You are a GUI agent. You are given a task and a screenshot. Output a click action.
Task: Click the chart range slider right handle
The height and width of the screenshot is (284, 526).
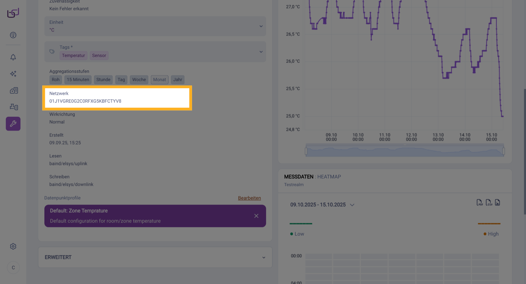503,151
